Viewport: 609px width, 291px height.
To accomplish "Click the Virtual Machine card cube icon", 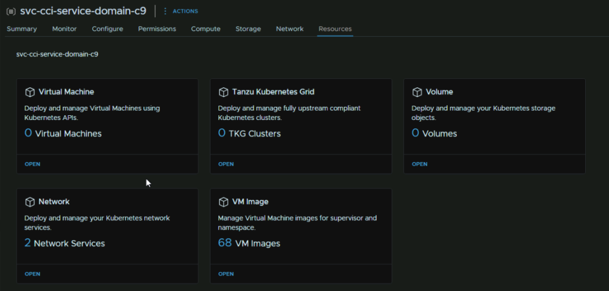I will (x=30, y=92).
